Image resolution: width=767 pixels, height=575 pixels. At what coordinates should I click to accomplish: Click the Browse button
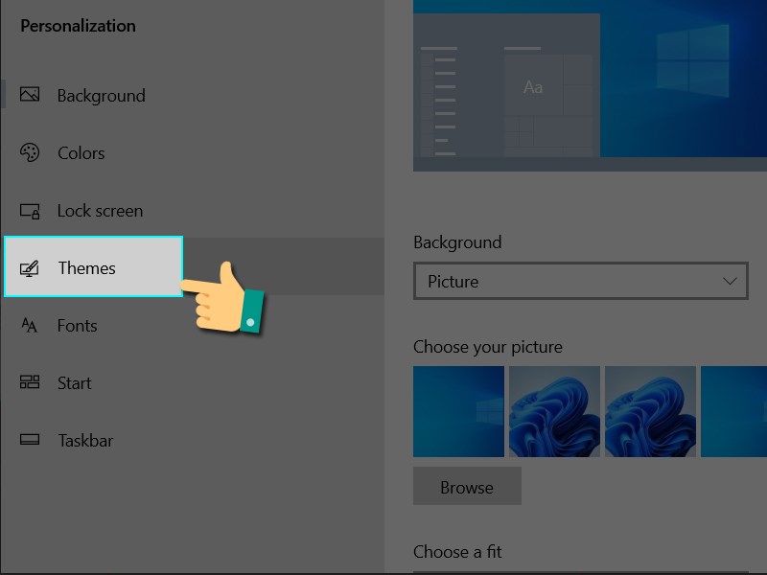(467, 486)
